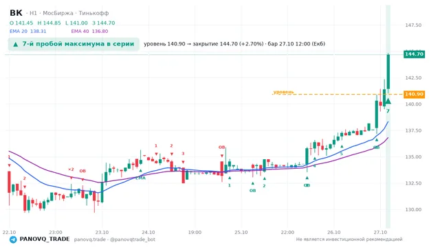Click the open value O 141.45
Screen dimensions: 440x247
[x=21, y=23]
